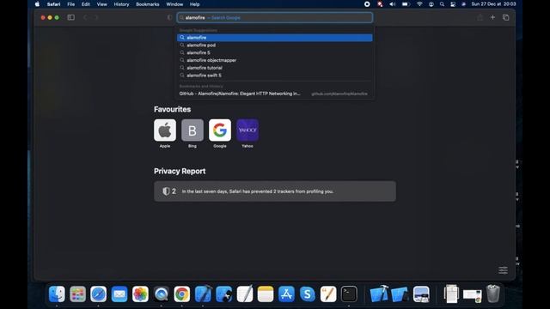The width and height of the screenshot is (550, 309).
Task: Open TextEdit from the Dock
Action: tap(244, 294)
